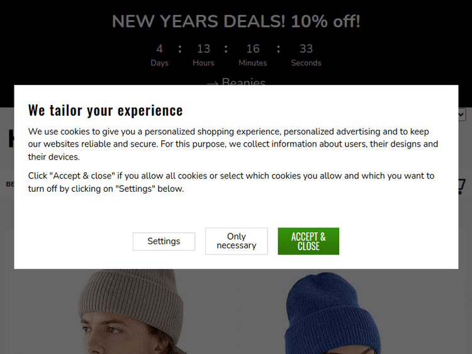Viewport: 472px width, 354px height.
Task: Click the Days countdown value
Action: coord(159,49)
